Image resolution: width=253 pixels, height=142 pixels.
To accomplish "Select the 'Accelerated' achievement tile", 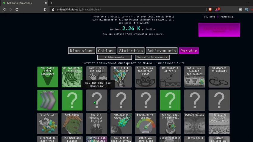I will point(48,100).
